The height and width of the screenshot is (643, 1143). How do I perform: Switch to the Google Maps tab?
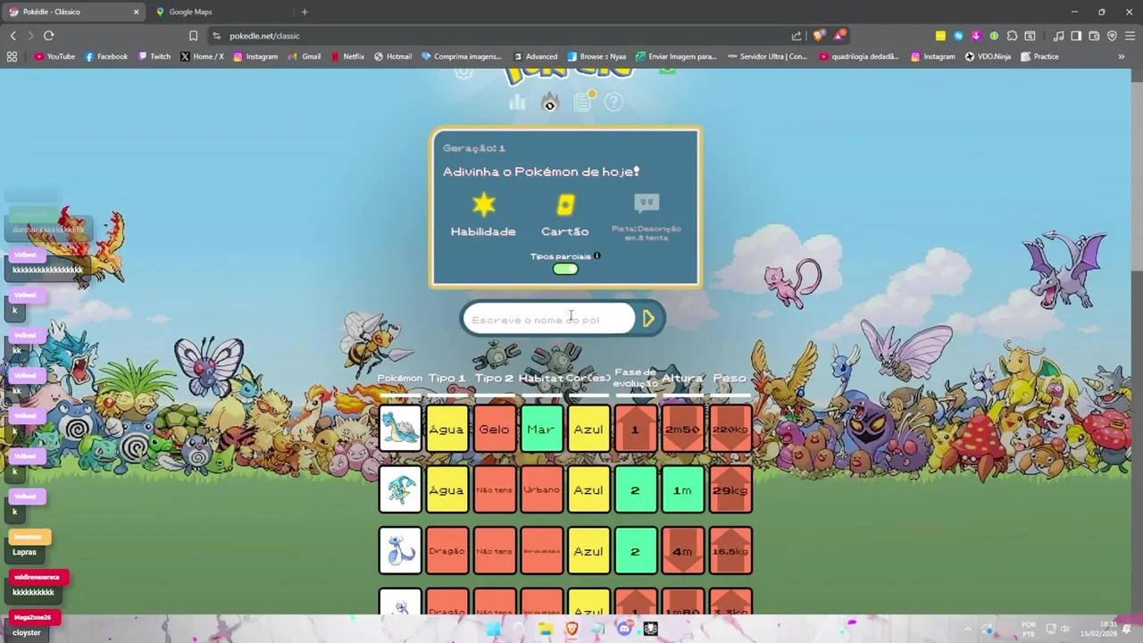click(221, 12)
